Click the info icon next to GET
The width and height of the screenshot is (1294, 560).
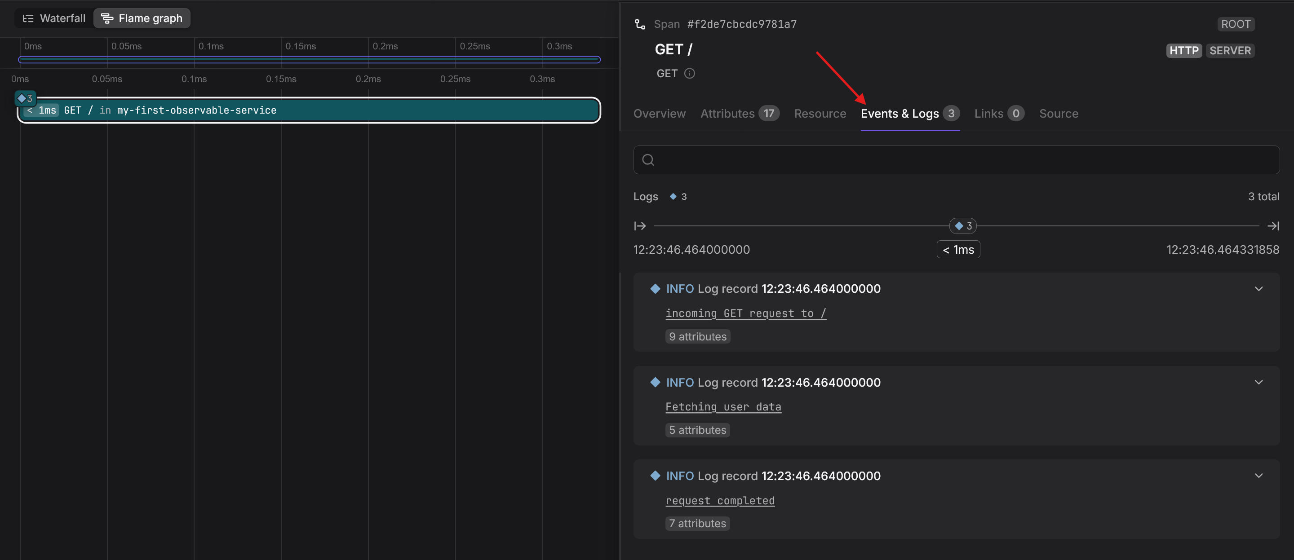pyautogui.click(x=690, y=73)
